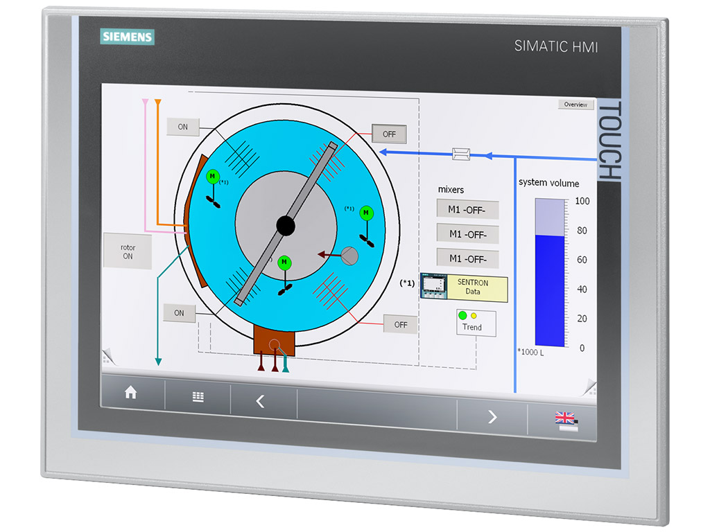Screen dimensions: 710x532
Task: Go to next screen with right chevron
Action: coord(492,416)
